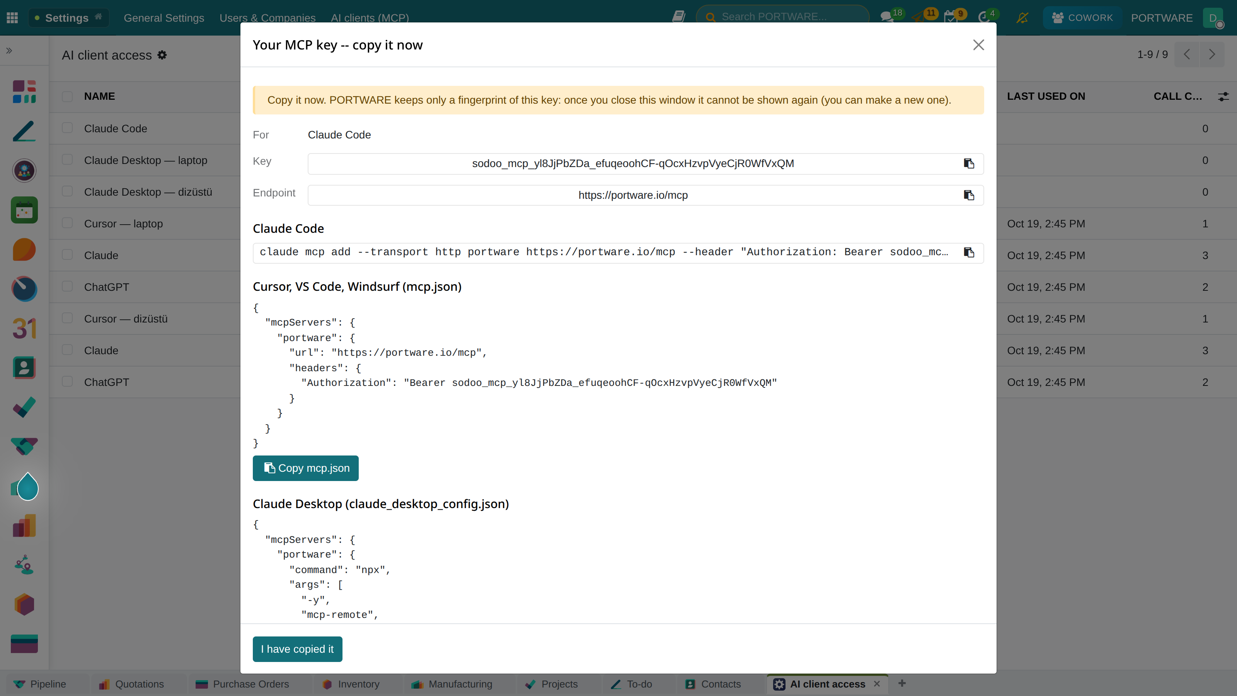Click the Copy mcp.json button
Screen dimensions: 1237x696
pos(305,468)
